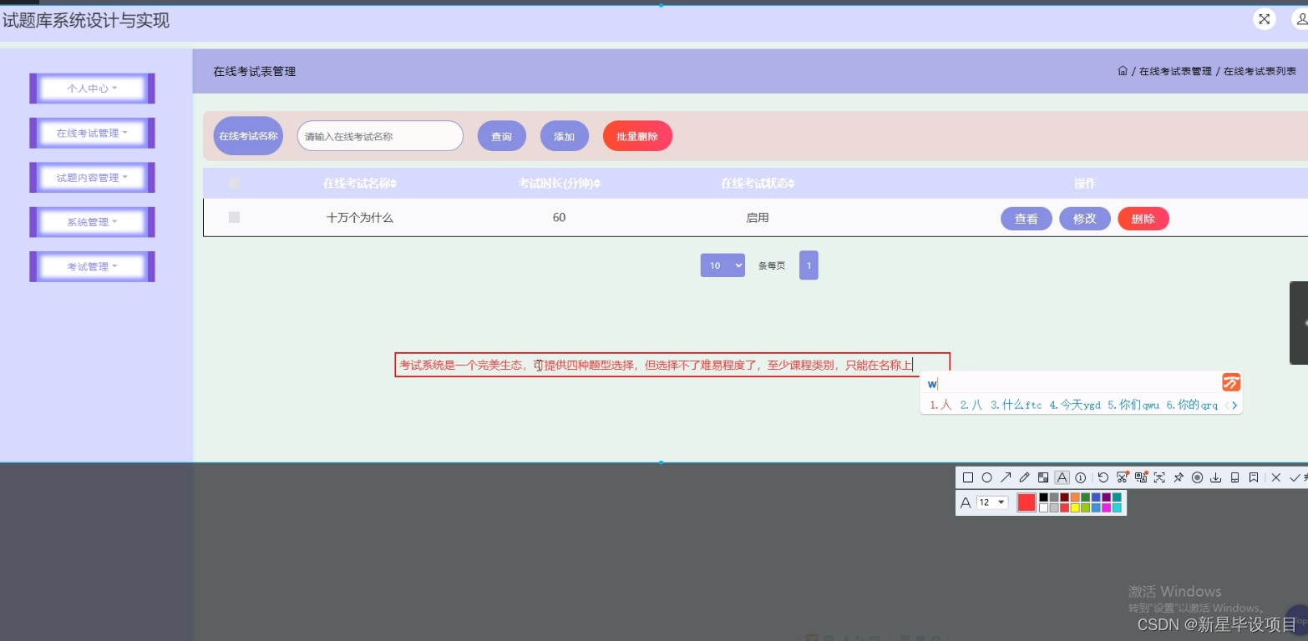The image size is (1308, 641).
Task: Check the checkbox for the 十万个为什么 row
Action: pos(235,217)
